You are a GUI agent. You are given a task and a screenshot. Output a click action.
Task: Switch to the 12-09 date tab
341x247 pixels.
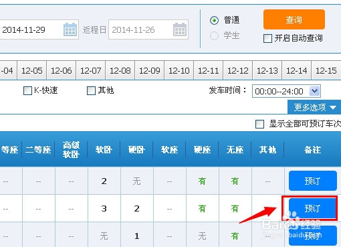150,71
